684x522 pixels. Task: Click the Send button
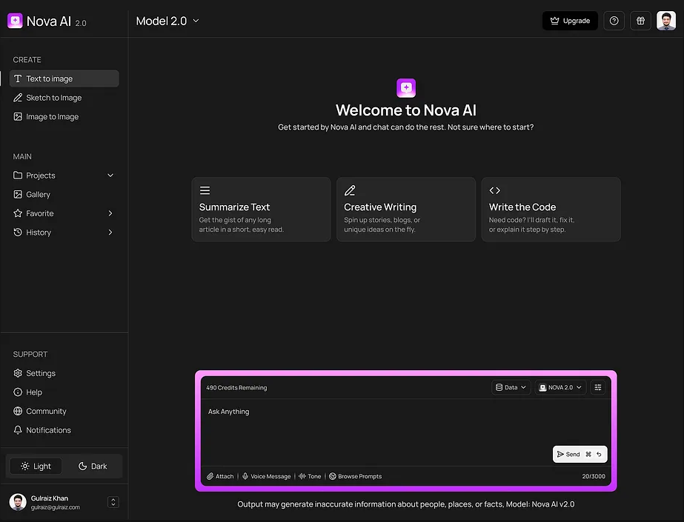pos(580,454)
